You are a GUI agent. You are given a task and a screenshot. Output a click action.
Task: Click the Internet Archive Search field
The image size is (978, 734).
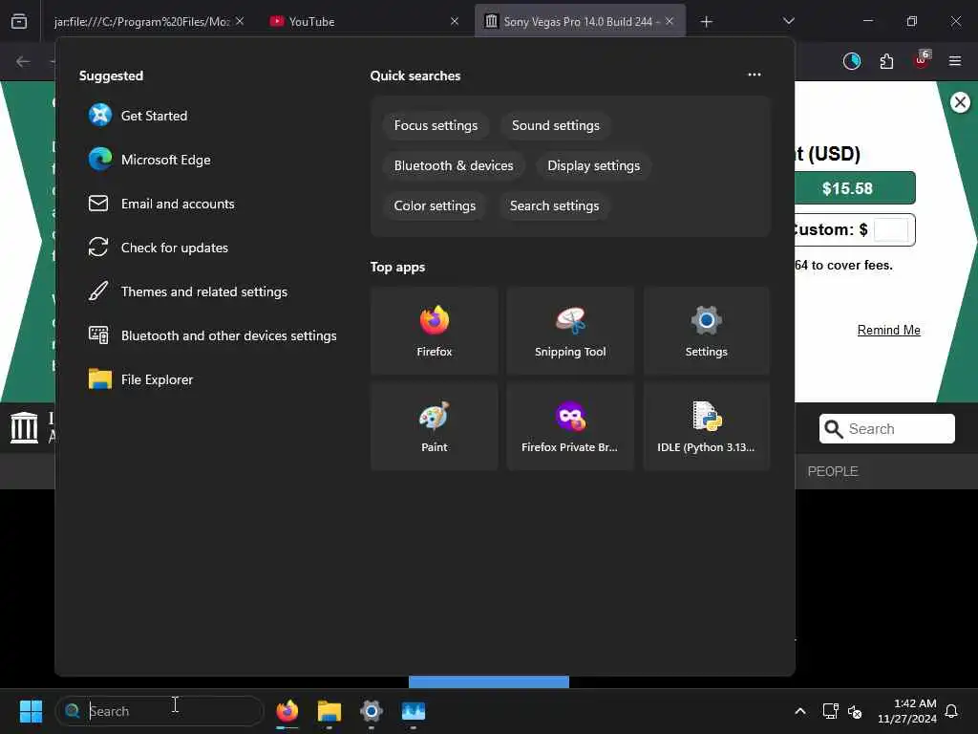tap(886, 429)
